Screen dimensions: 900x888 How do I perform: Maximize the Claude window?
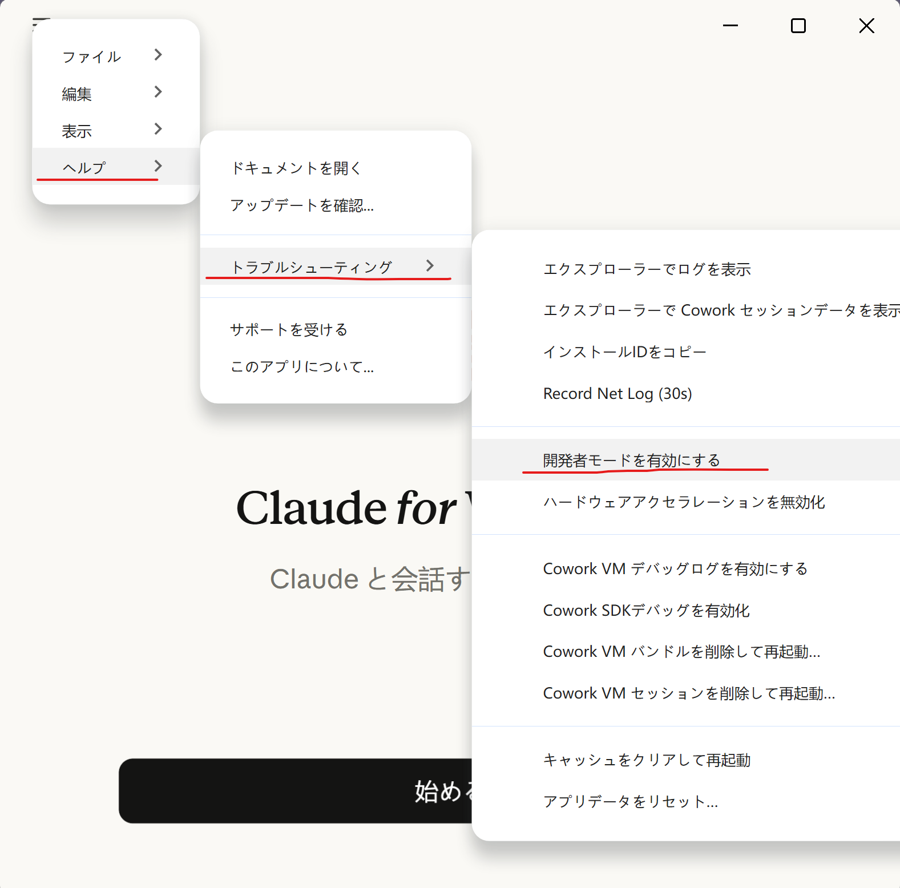(x=798, y=26)
